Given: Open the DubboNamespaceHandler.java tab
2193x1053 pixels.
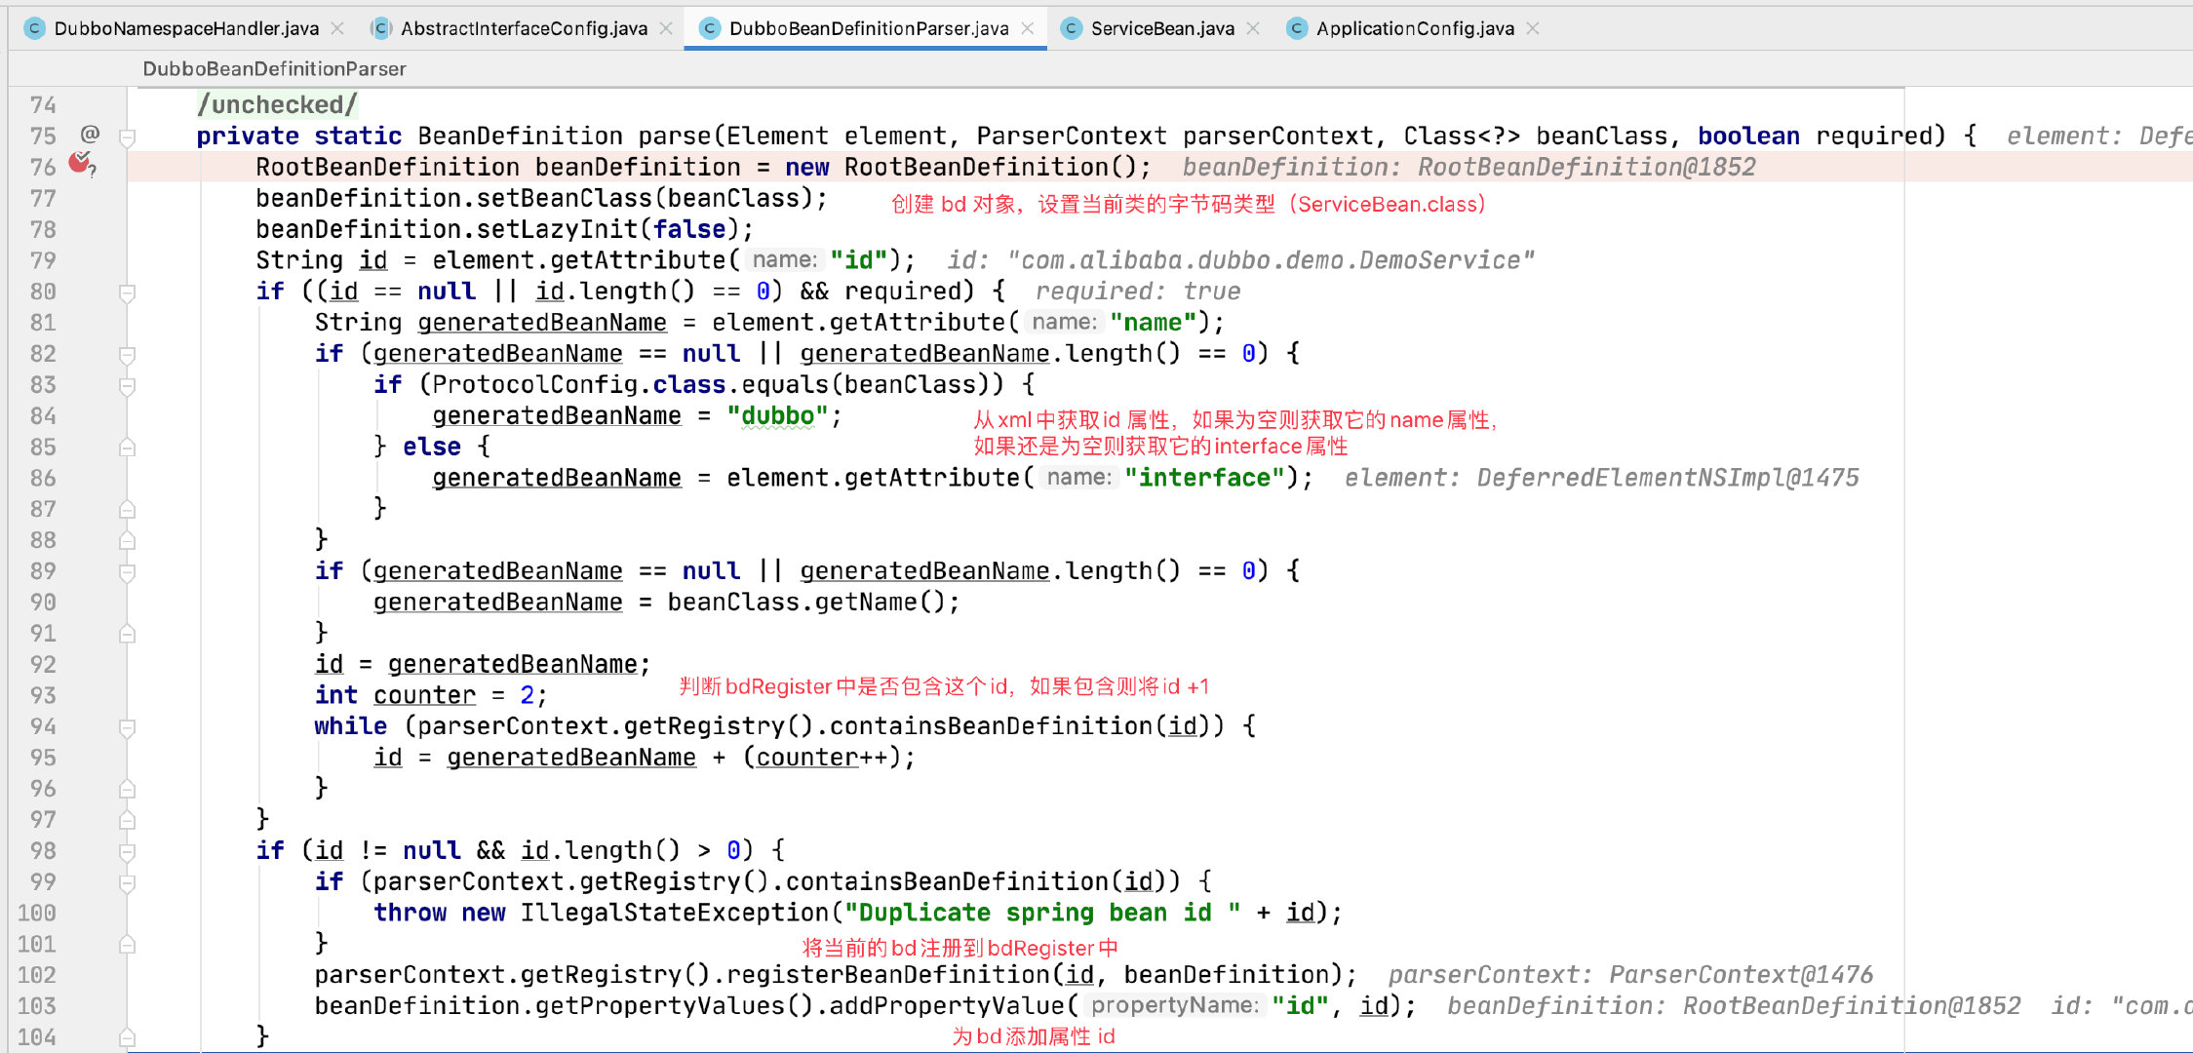Looking at the screenshot, I should (x=185, y=28).
